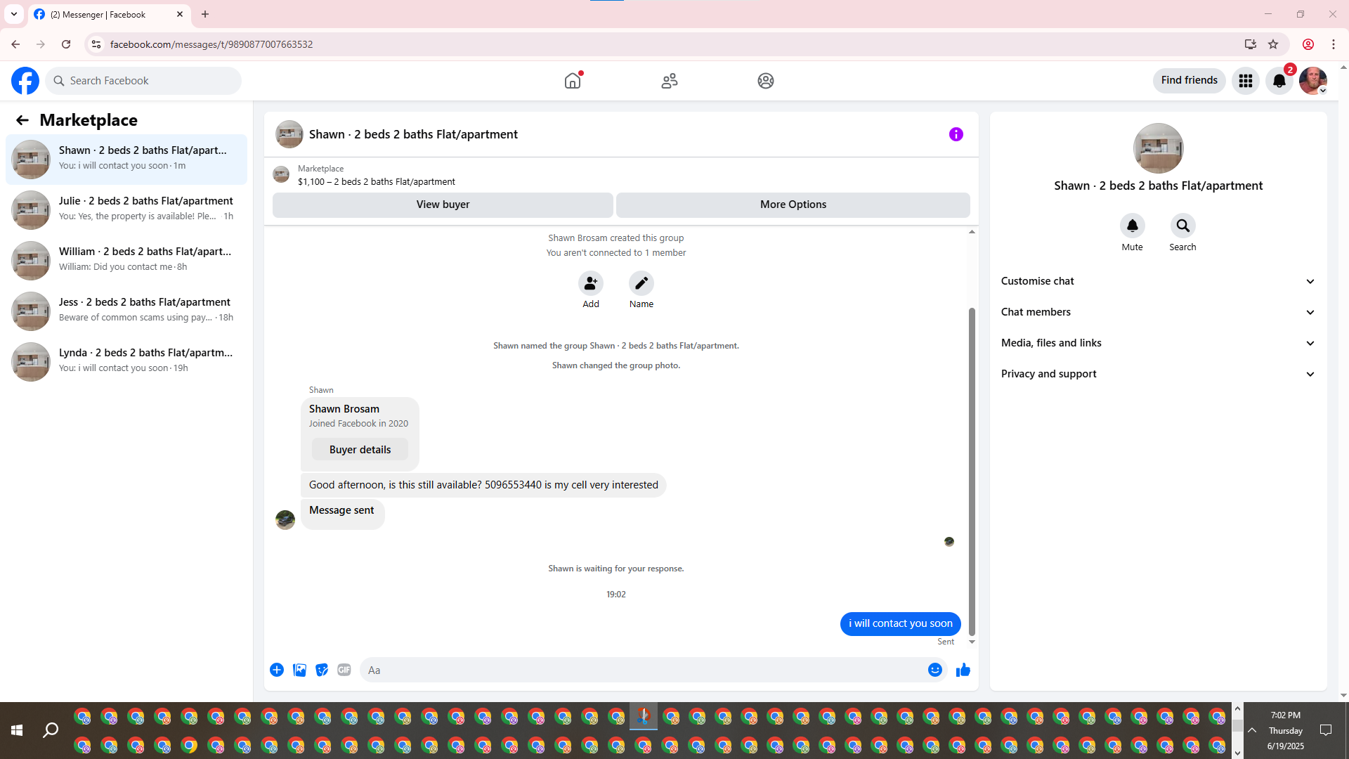Open the Groups icon in top navigation
The image size is (1349, 759).
click(766, 81)
